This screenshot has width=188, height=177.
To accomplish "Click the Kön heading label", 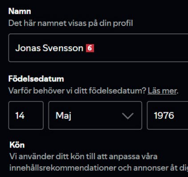I will [17, 145].
